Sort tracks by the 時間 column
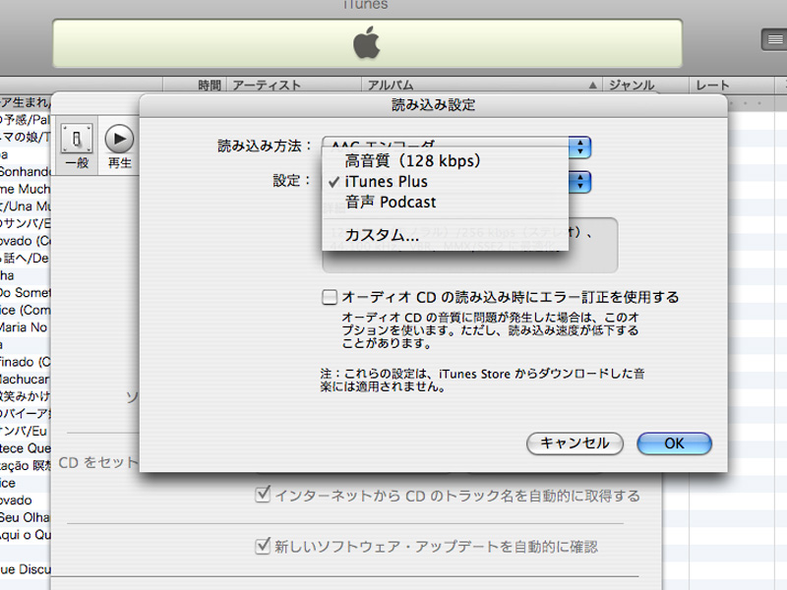 pyautogui.click(x=209, y=86)
